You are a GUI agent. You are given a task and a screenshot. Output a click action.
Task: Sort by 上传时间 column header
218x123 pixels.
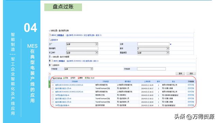(147, 82)
